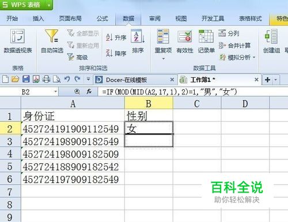Open Print Preview icon
The height and width of the screenshot is (222, 288).
[x=56, y=79]
